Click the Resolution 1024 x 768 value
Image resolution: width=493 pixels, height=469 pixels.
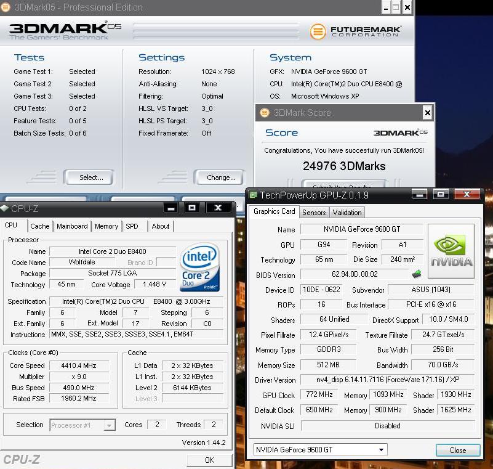click(218, 71)
